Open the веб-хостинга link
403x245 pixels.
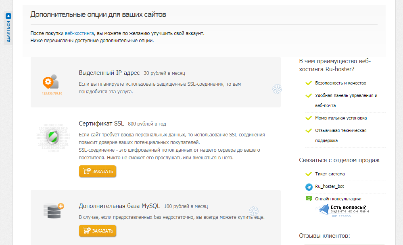[79, 33]
